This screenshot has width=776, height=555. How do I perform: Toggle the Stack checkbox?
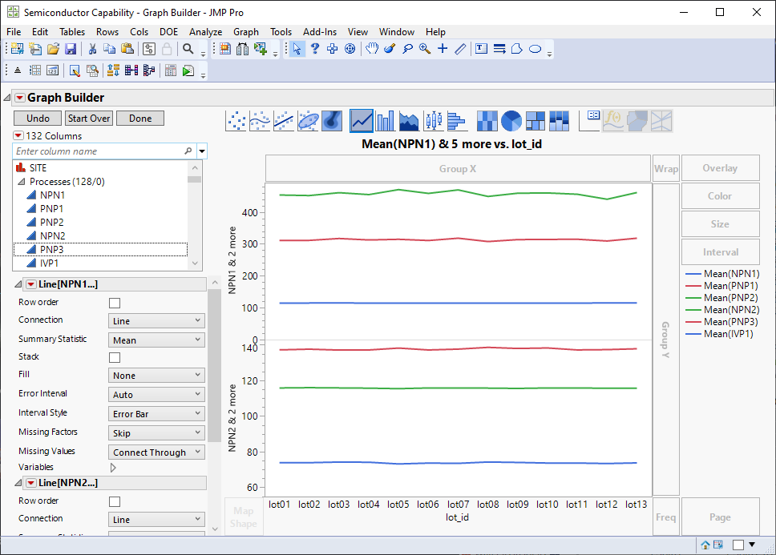click(115, 357)
